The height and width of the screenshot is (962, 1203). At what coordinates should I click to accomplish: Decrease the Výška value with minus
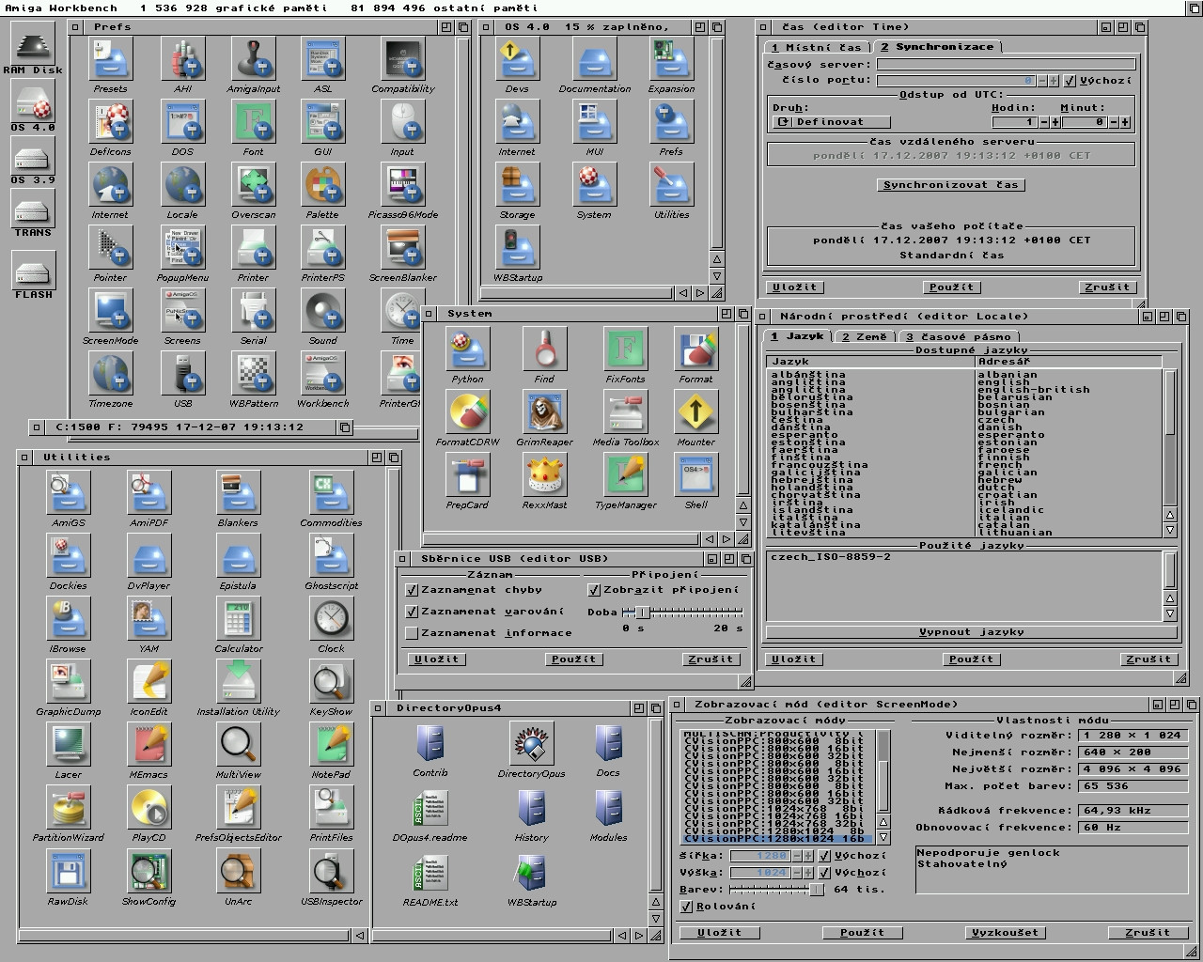tap(797, 873)
